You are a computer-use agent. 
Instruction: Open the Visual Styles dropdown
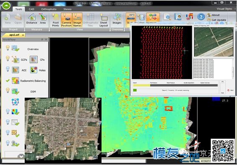[x=224, y=9]
